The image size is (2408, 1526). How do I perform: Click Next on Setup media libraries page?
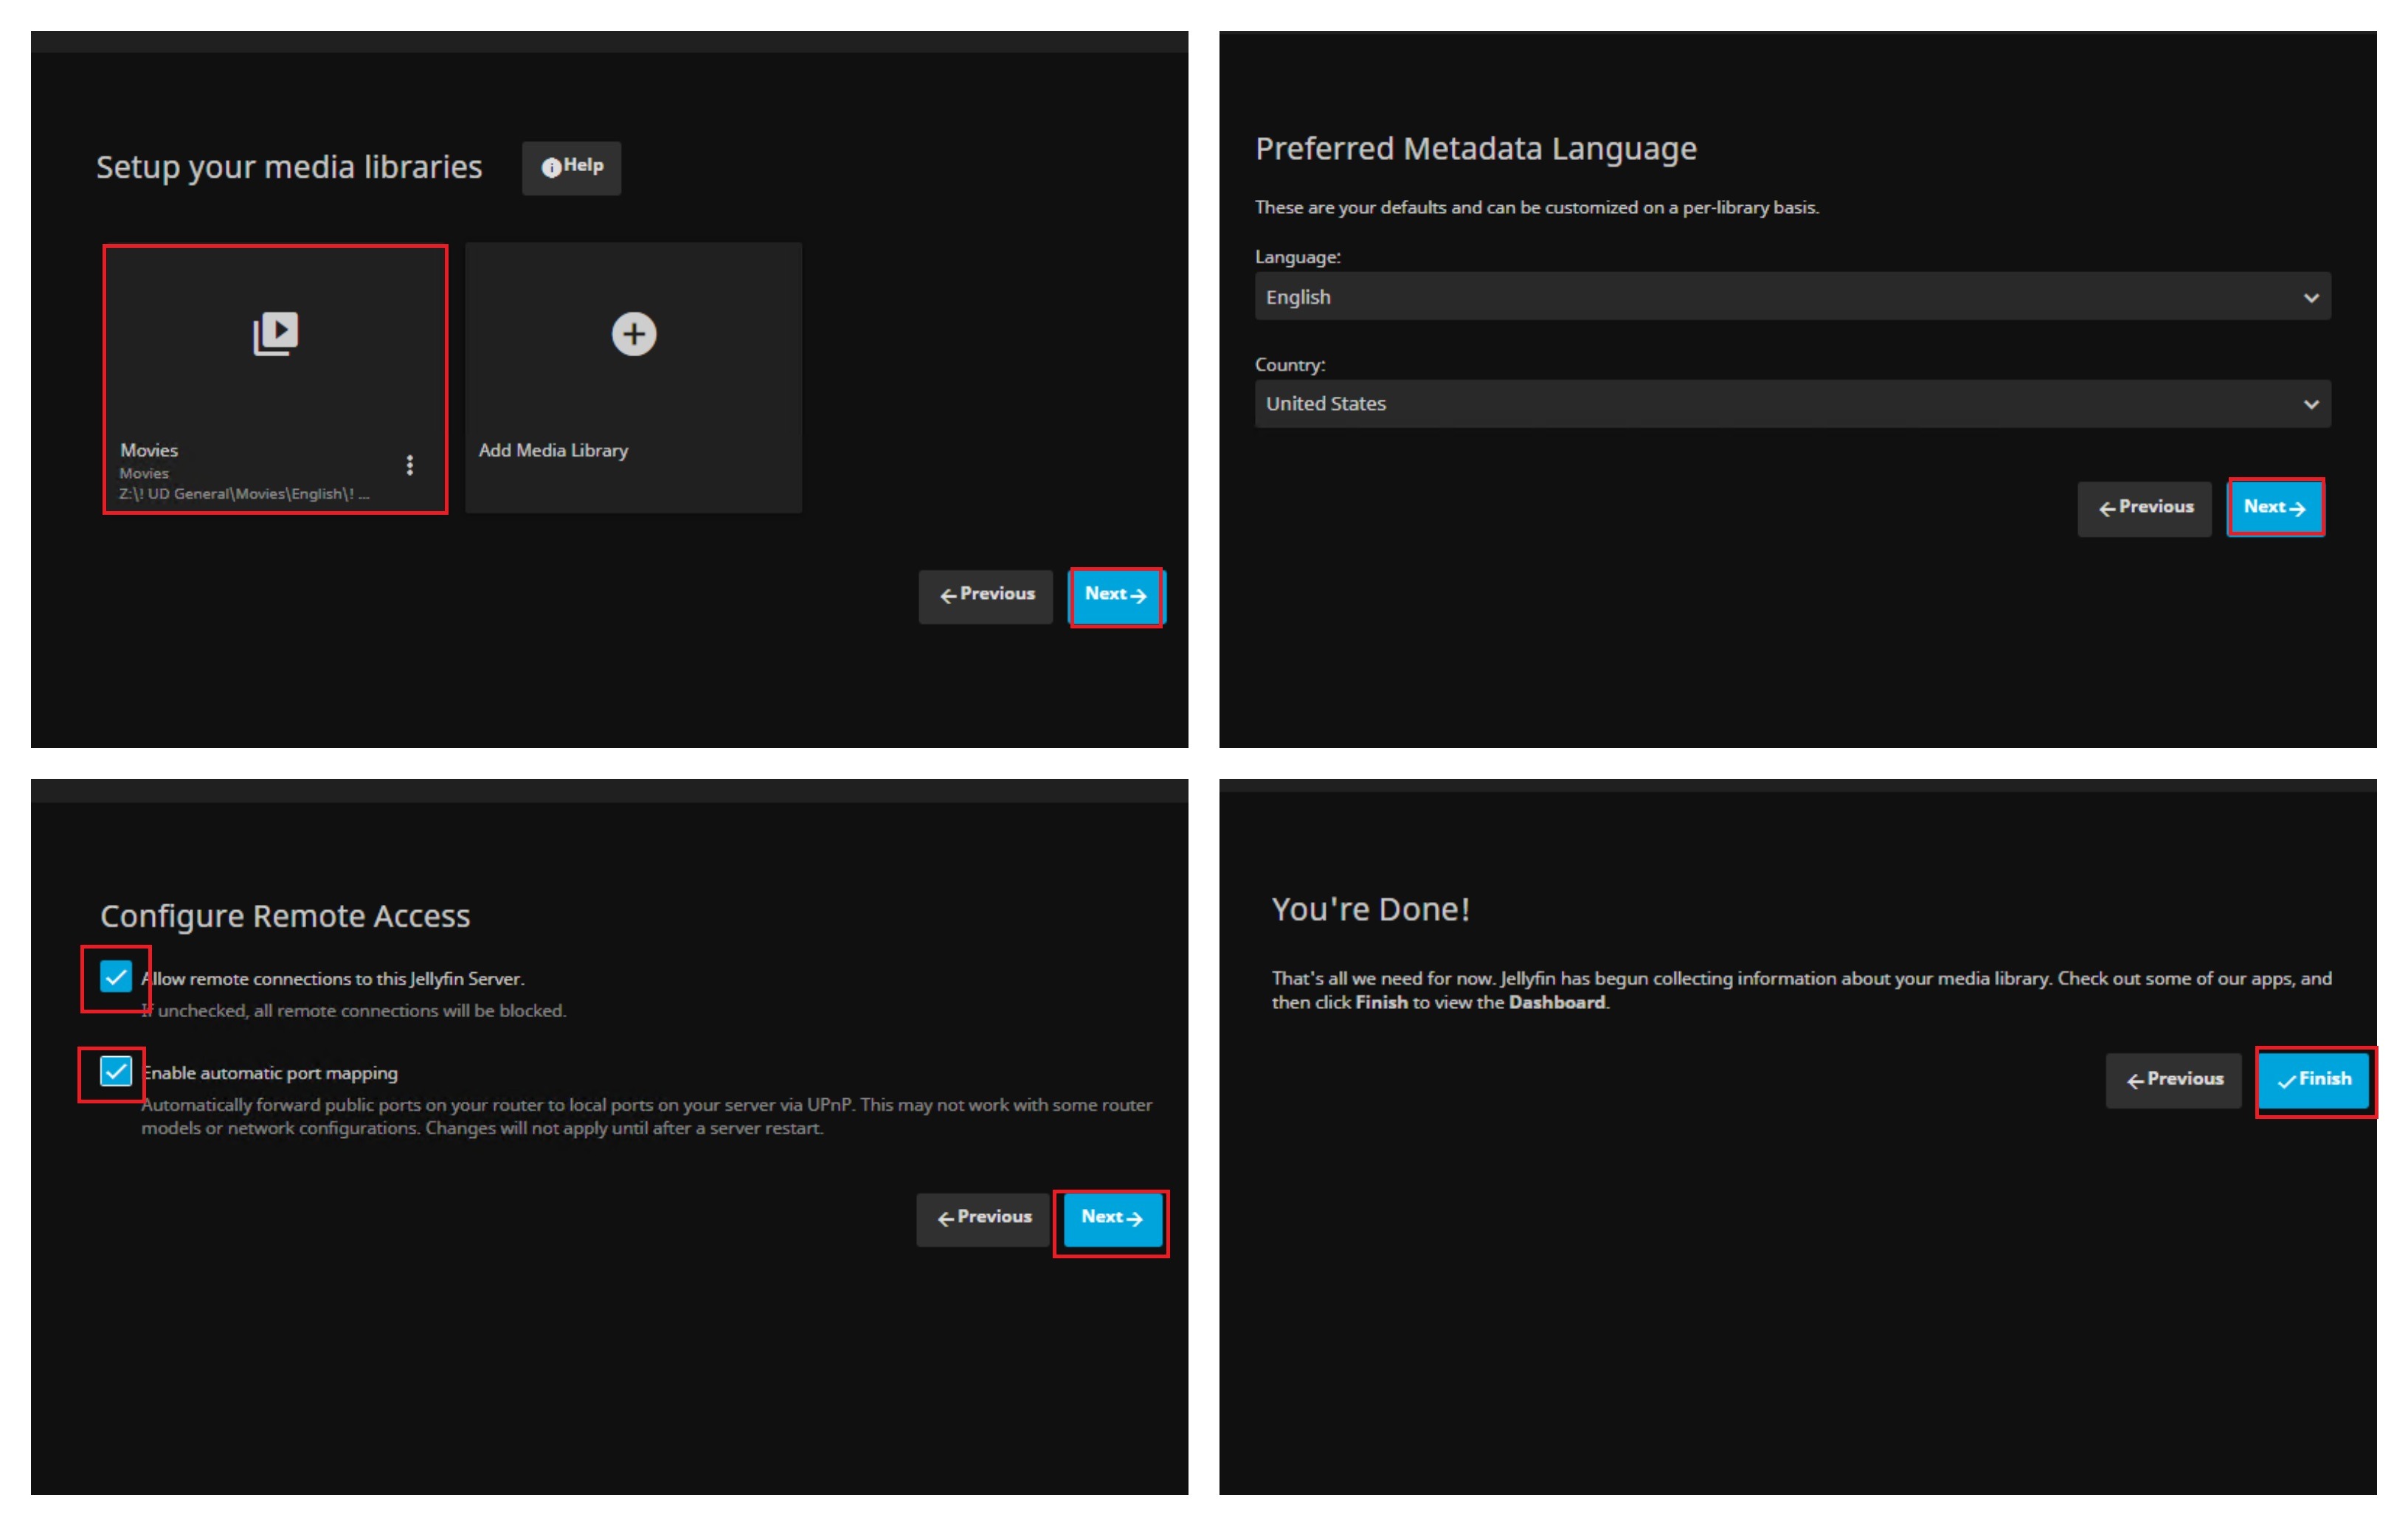coord(1115,595)
